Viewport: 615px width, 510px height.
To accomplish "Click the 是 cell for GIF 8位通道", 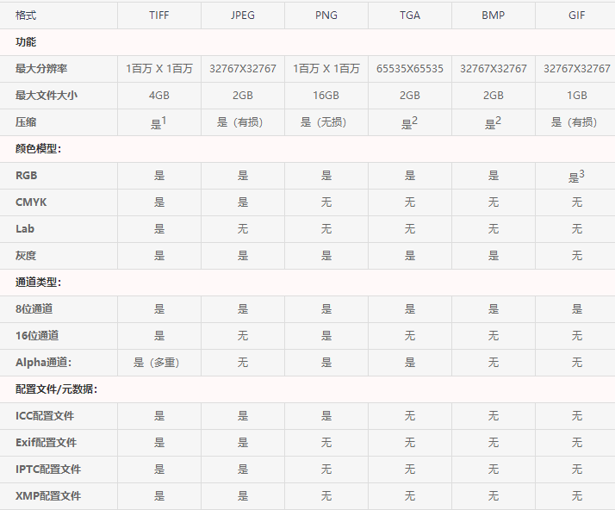I will click(x=576, y=308).
